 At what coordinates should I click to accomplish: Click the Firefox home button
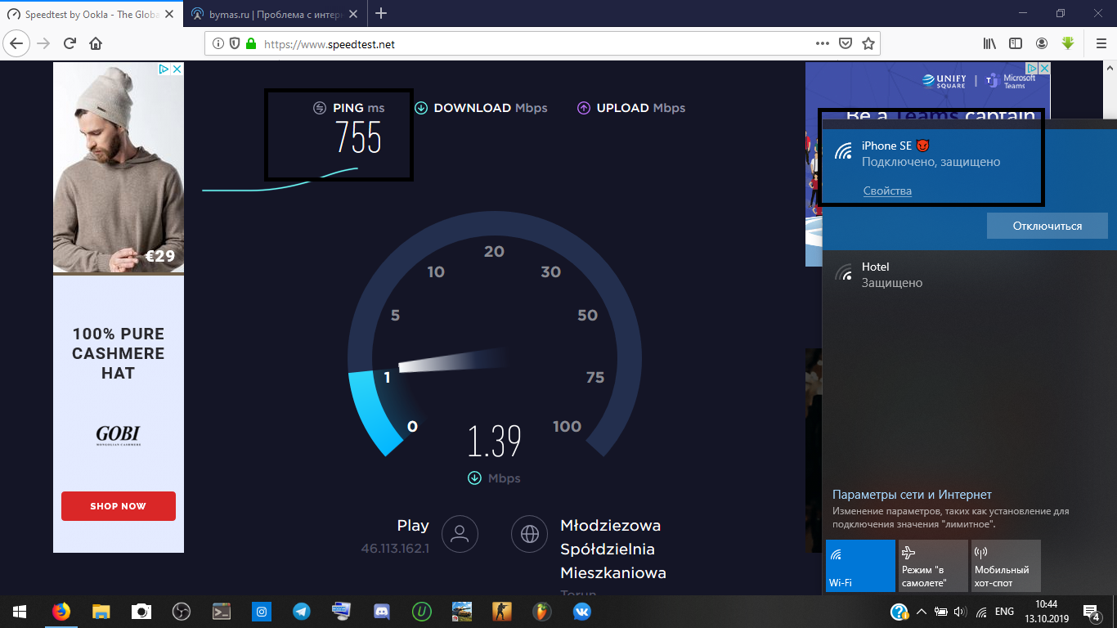click(96, 43)
